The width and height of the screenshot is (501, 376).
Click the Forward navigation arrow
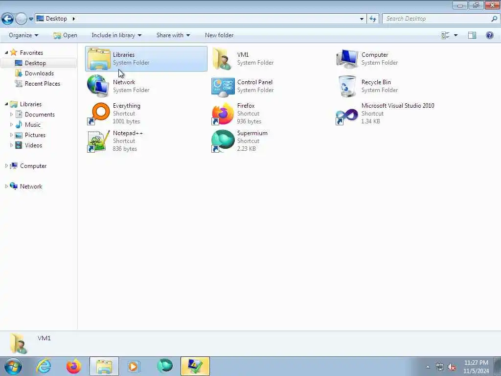point(21,19)
